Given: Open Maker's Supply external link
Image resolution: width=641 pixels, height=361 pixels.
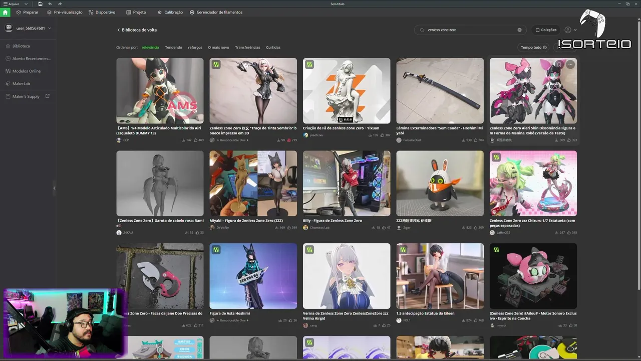Looking at the screenshot, I should 28,96.
